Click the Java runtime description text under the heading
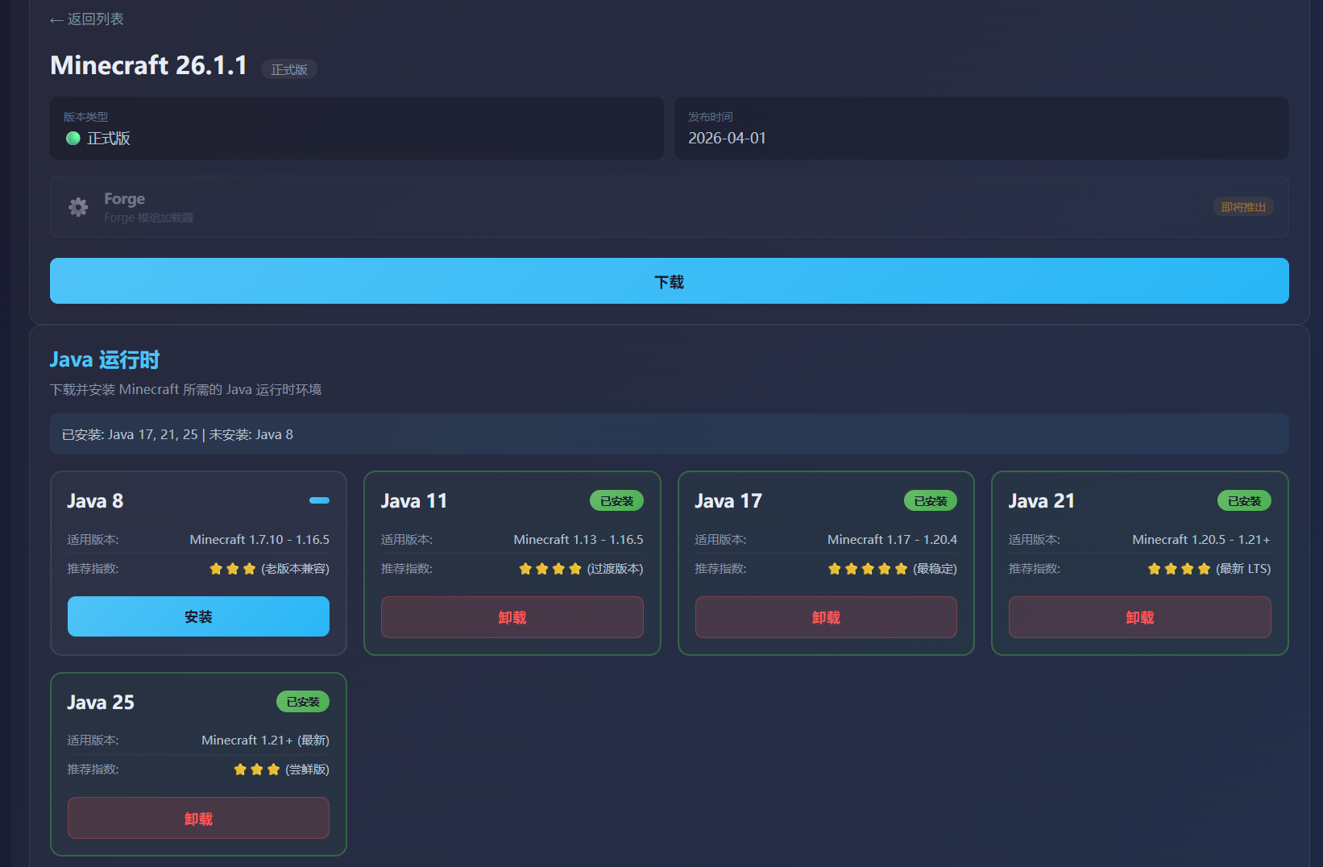 [x=185, y=390]
